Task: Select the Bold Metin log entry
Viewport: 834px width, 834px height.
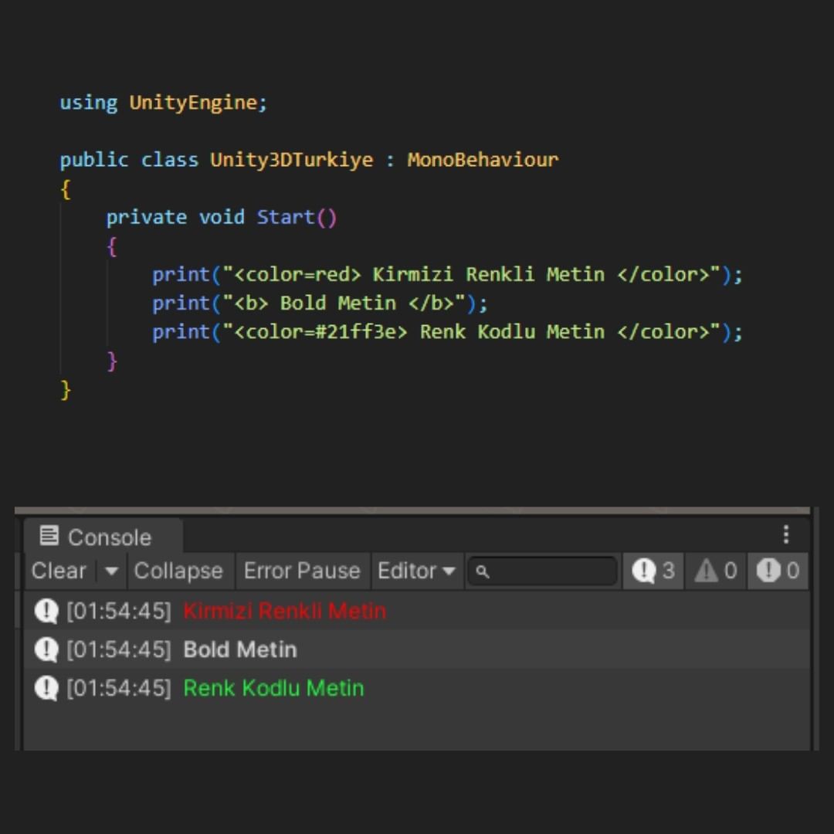Action: [416, 649]
